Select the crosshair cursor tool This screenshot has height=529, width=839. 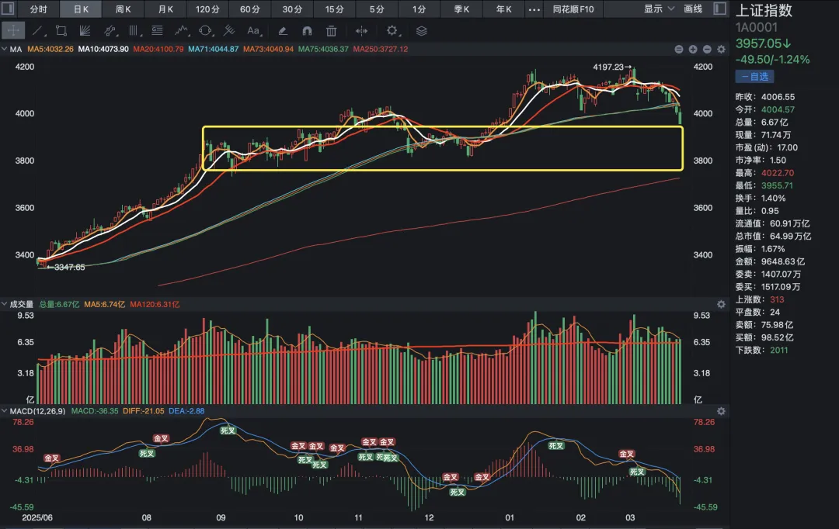pyautogui.click(x=13, y=31)
